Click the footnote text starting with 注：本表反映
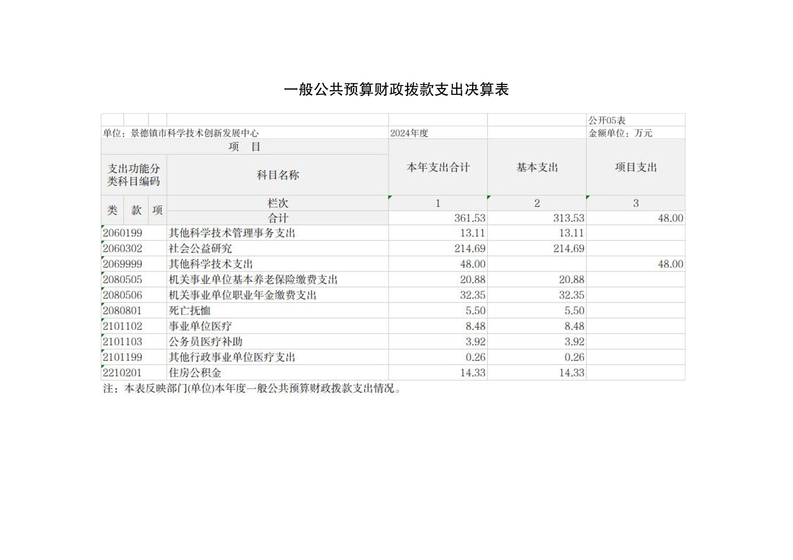The height and width of the screenshot is (560, 793). tap(252, 388)
